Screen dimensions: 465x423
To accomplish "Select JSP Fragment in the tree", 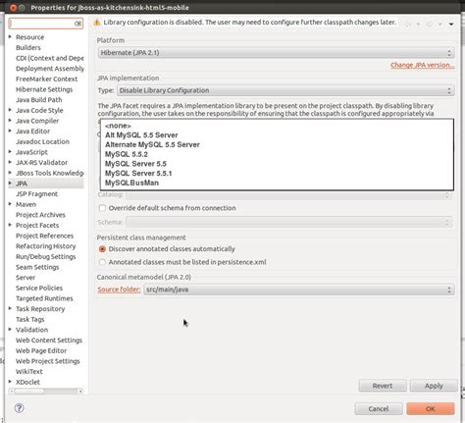I will pyautogui.click(x=36, y=194).
